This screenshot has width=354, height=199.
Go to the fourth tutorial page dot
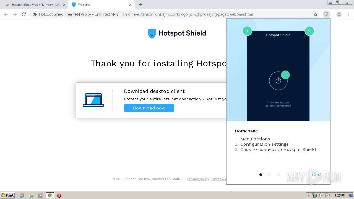[x=287, y=175]
